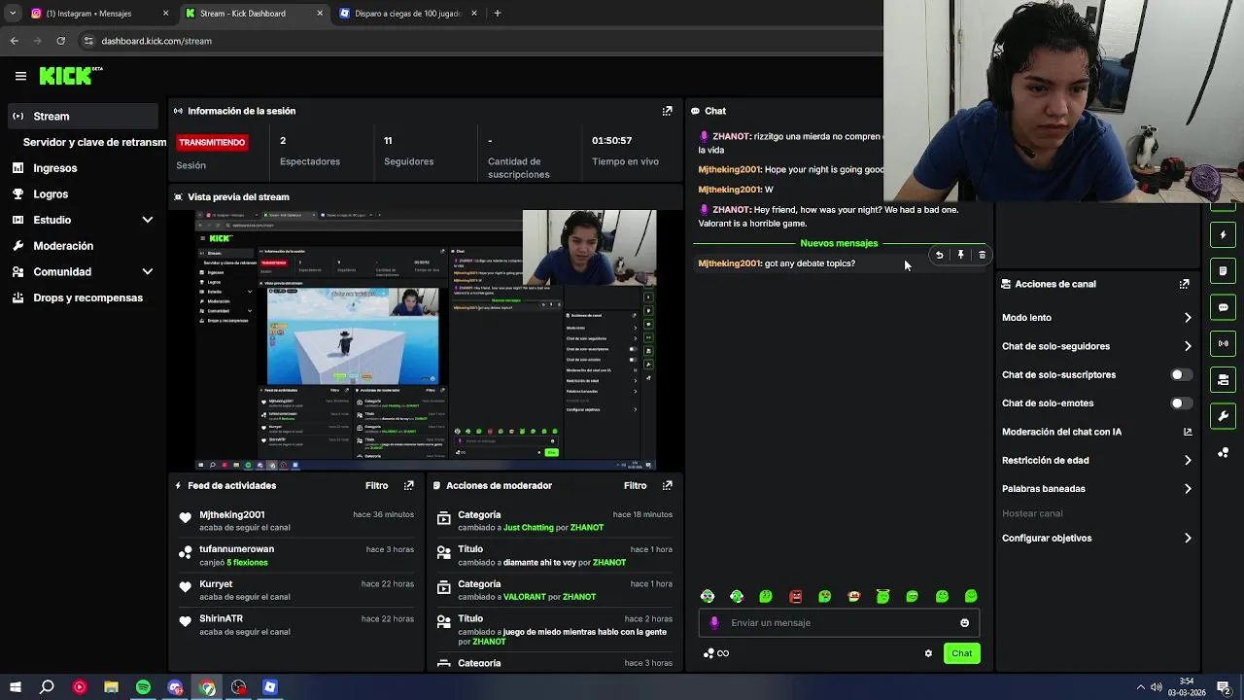Screen dimensions: 1244x700
Task: Open external link for Moderación del chat con IA
Action: click(1188, 432)
